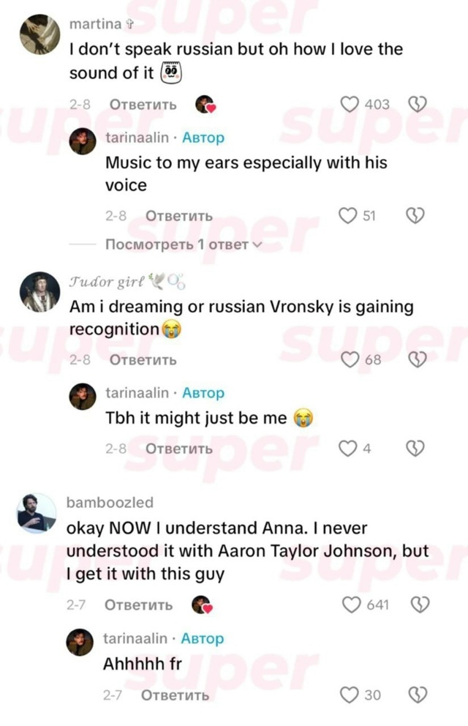
Task: Open tarinaalin's username in first reply
Action: (137, 138)
